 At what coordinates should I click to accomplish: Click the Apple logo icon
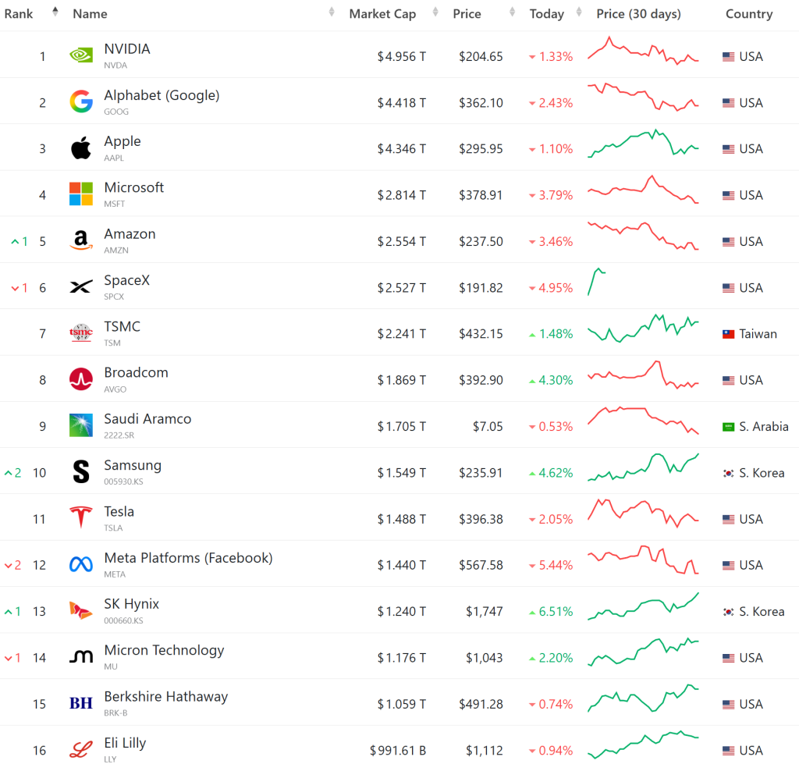(x=81, y=147)
